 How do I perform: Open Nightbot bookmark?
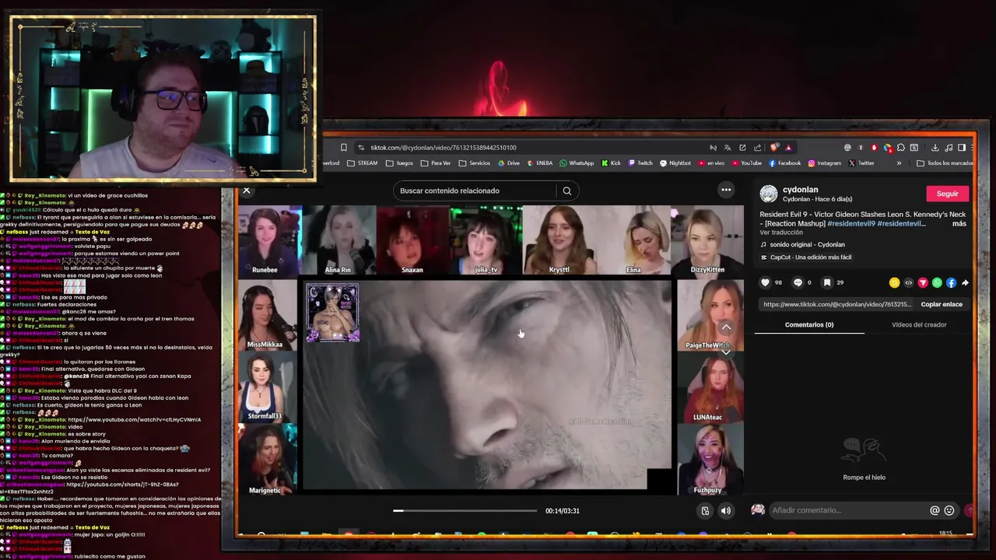(x=675, y=163)
